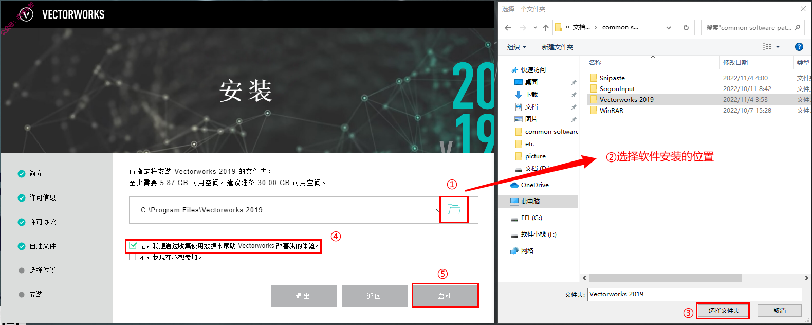Select This PC (此电脑) in sidebar

538,202
